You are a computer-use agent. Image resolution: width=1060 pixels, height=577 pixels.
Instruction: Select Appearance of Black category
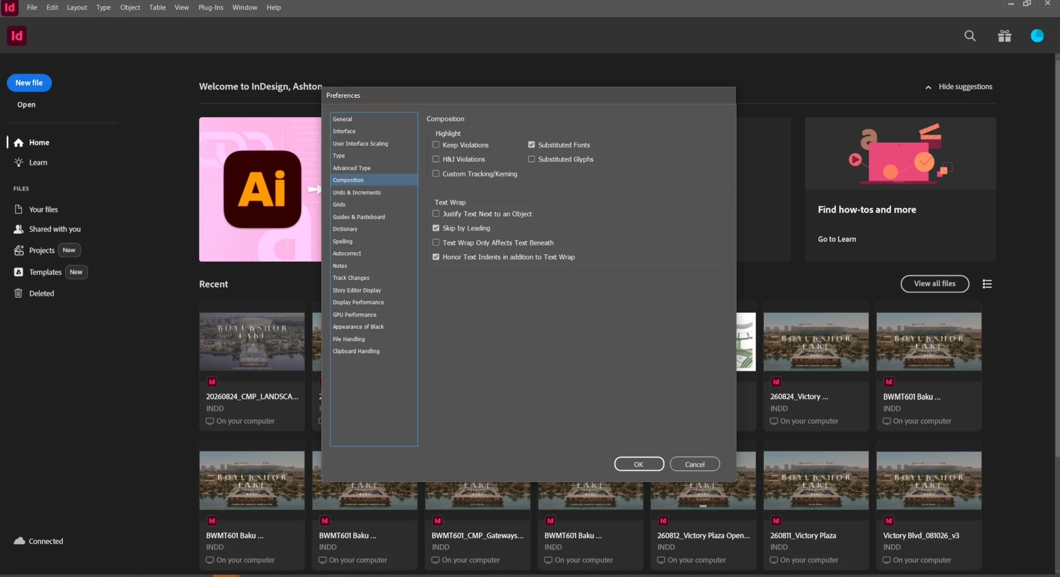[x=374, y=327]
